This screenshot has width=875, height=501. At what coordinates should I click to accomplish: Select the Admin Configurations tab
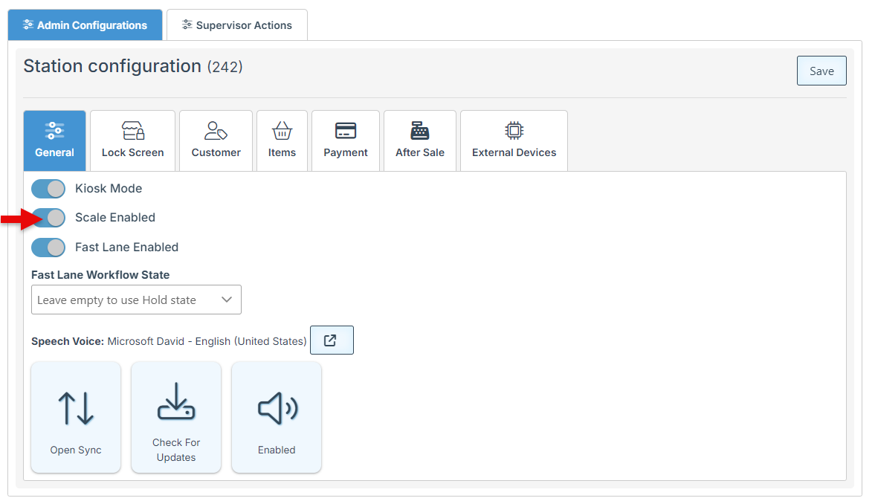[x=85, y=25]
